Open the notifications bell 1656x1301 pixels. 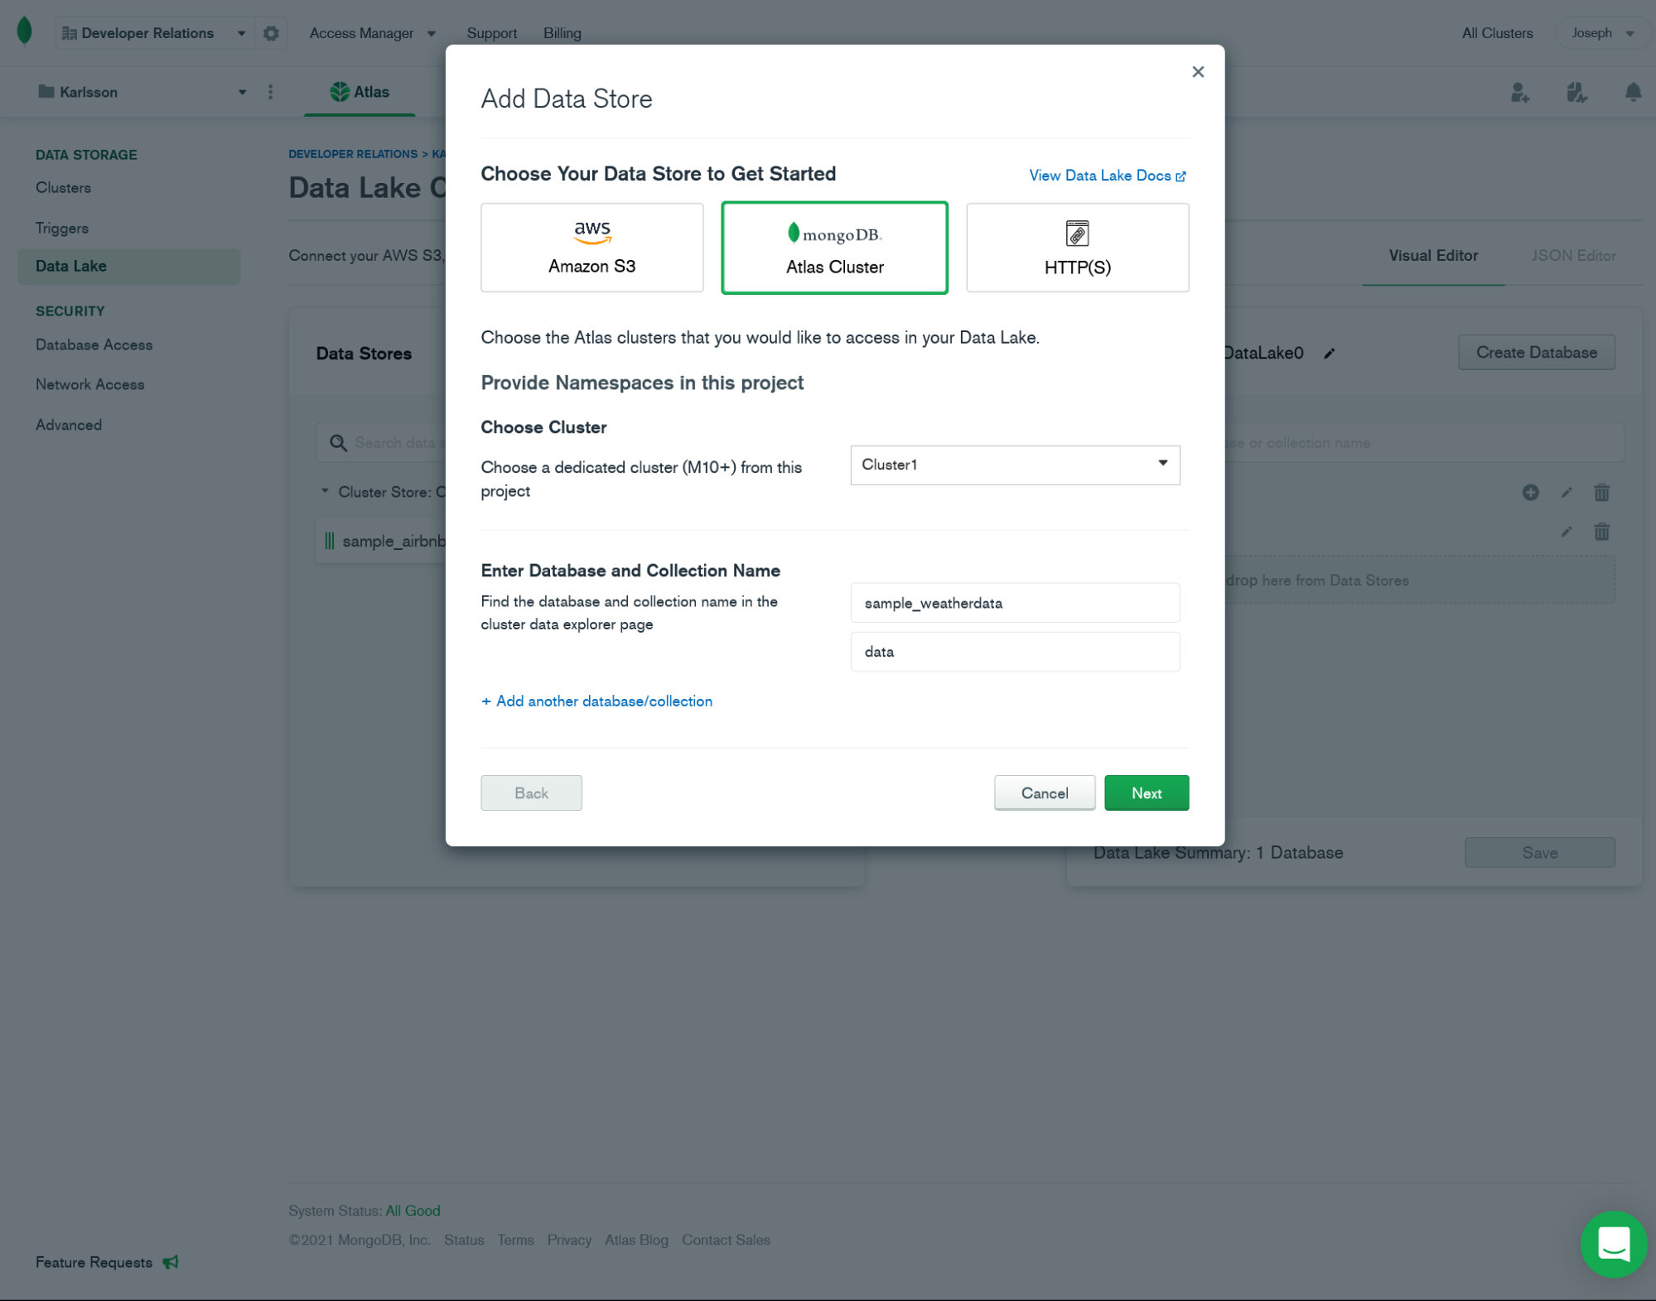pyautogui.click(x=1633, y=92)
